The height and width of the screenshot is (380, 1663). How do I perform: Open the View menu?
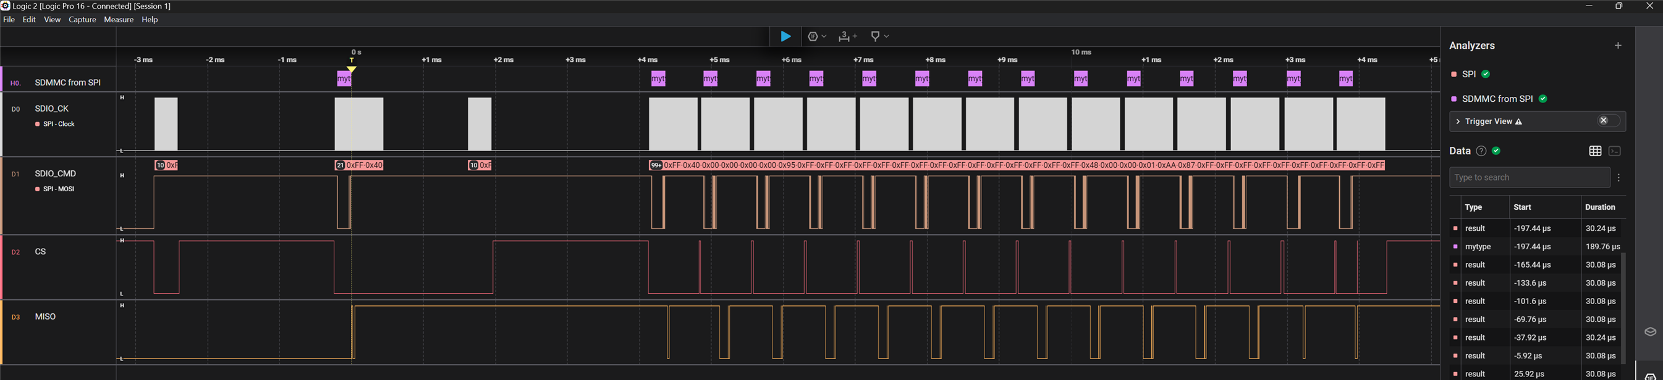53,20
